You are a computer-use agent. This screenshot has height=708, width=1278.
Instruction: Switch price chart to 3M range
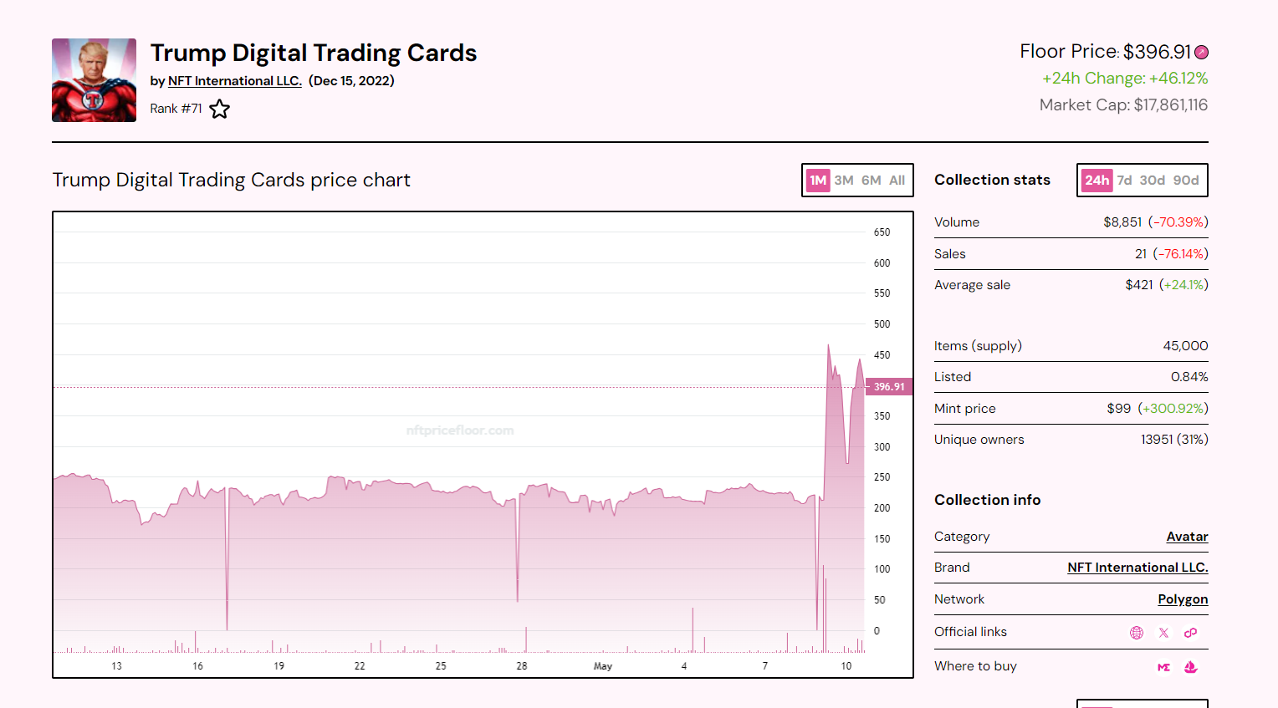(843, 181)
